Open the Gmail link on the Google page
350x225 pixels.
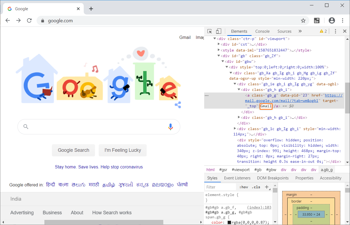[x=185, y=37]
